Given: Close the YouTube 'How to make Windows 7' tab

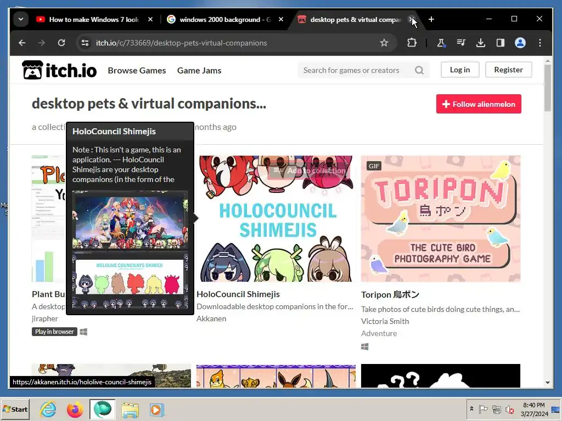Looking at the screenshot, I should pyautogui.click(x=150, y=19).
